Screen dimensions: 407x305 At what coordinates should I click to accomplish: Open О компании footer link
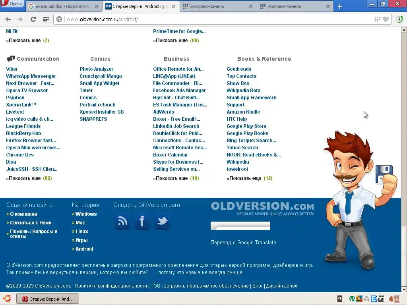coord(23,214)
